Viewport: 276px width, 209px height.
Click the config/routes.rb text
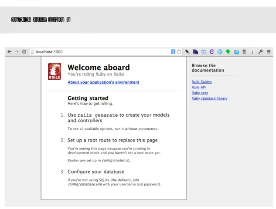[x=116, y=160]
